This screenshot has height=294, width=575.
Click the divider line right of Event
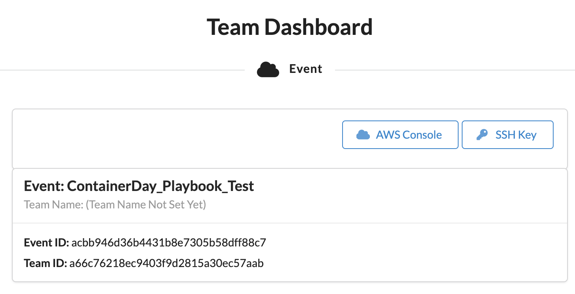(455, 71)
